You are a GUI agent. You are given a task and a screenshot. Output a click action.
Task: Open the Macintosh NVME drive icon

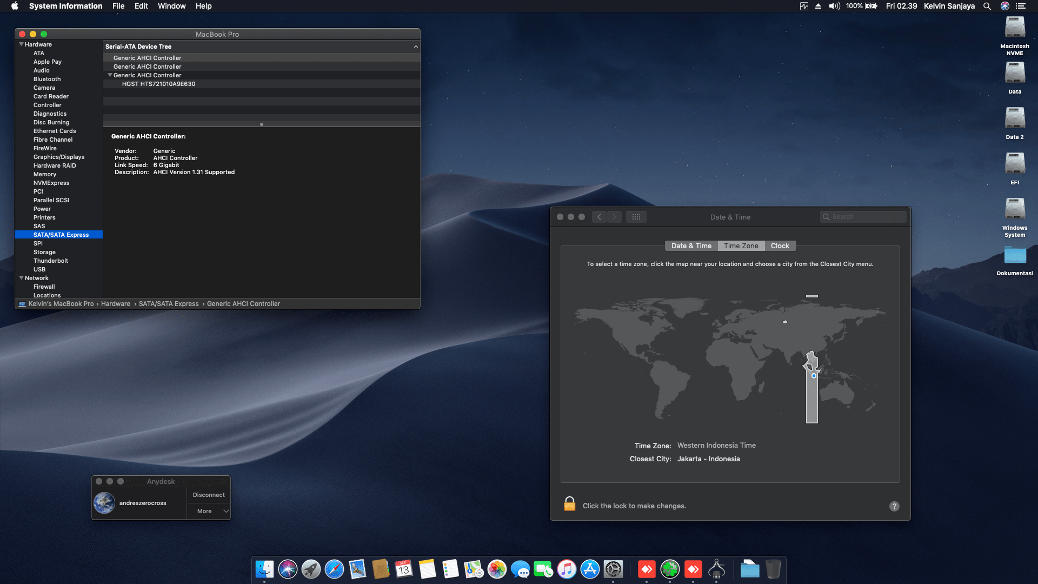click(1014, 28)
